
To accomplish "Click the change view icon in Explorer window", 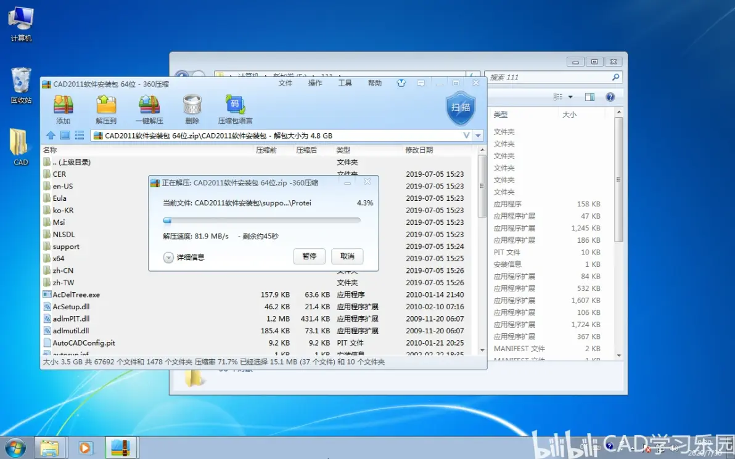I will click(x=558, y=97).
